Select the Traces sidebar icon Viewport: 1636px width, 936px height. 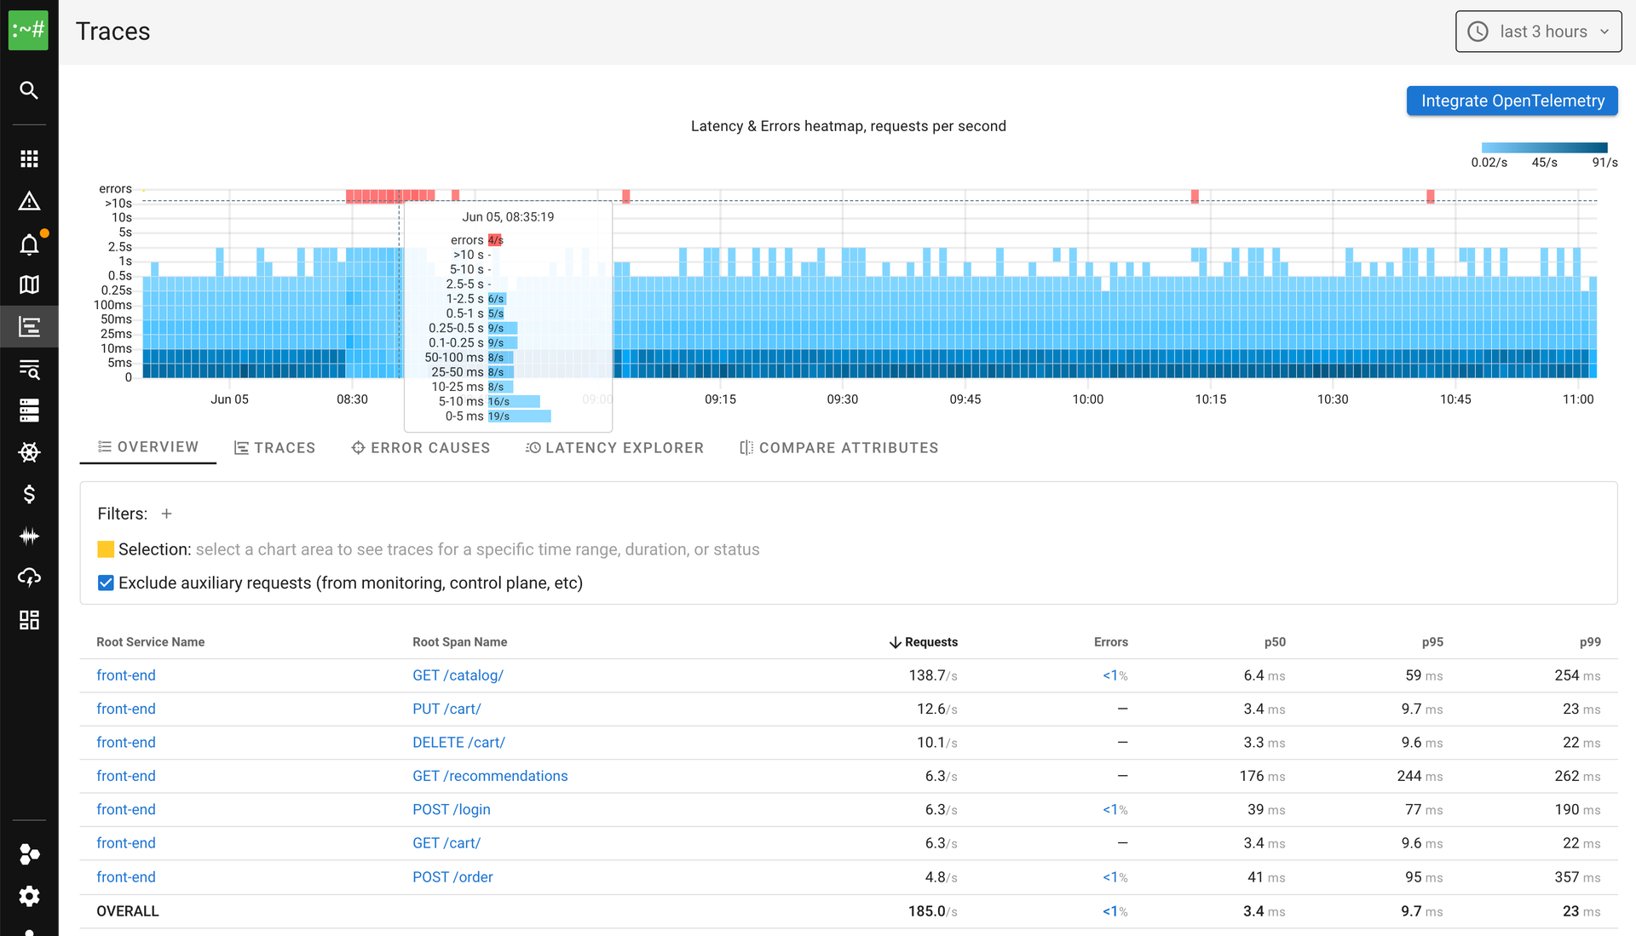click(29, 326)
